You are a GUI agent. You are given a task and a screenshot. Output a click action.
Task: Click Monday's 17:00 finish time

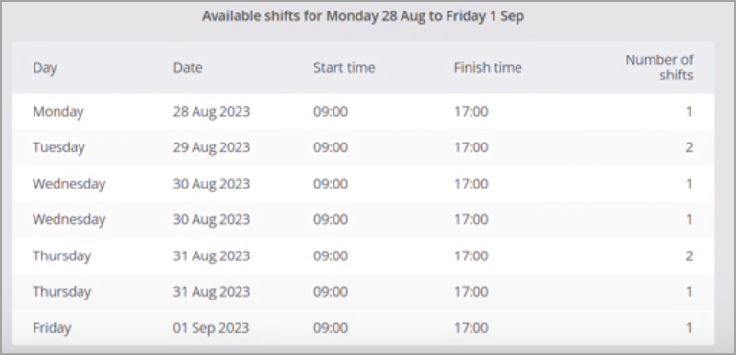coord(471,112)
